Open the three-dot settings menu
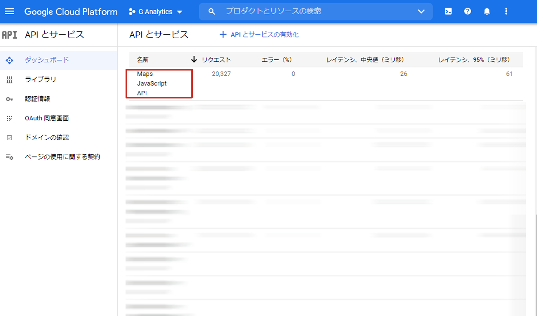Screen dimensions: 537x316 click(506, 12)
